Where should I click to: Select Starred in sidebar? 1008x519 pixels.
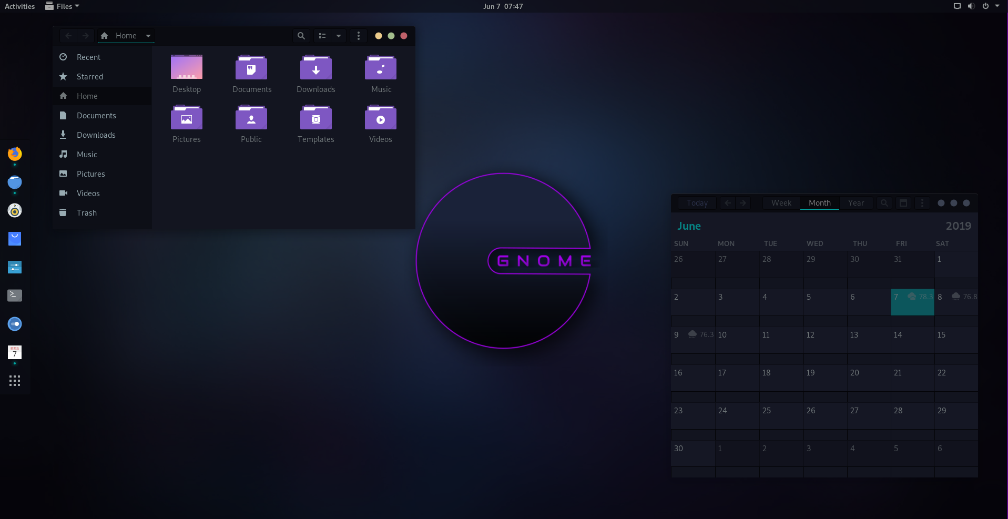(102, 76)
